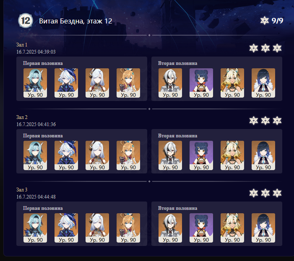
Task: Click orange-haired character portrait in Hall 2 first half
Action: 128,155
